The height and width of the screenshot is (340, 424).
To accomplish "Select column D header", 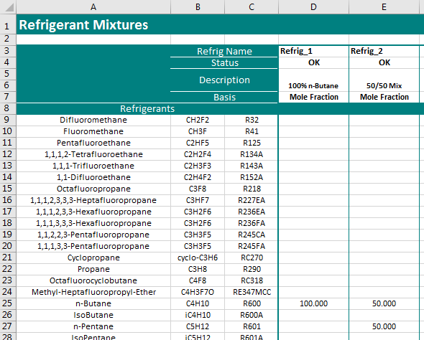I will [x=313, y=6].
